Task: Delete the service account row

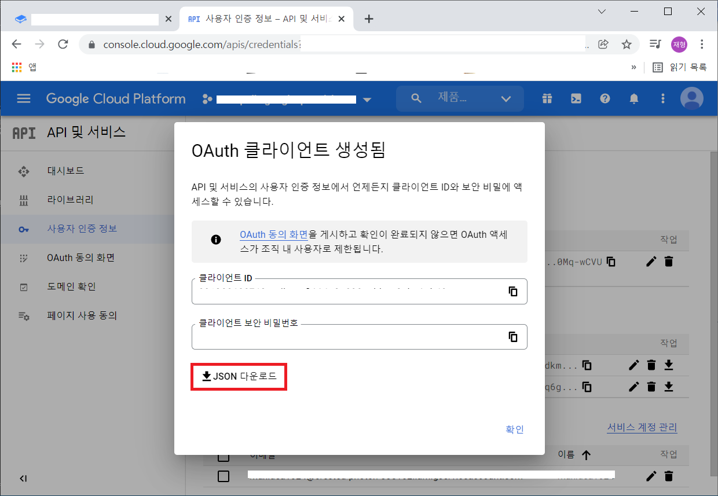Action: click(669, 476)
